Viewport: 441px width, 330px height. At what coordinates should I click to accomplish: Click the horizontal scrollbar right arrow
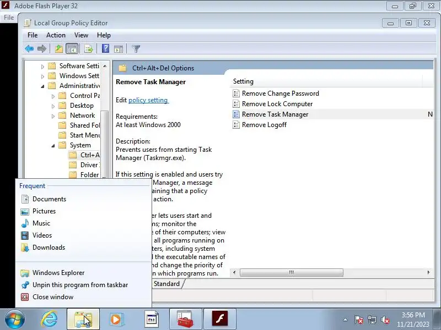(428, 272)
